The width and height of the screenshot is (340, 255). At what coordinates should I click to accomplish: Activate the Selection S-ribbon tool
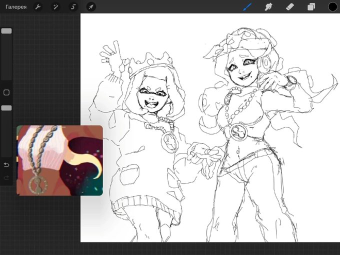coord(73,7)
